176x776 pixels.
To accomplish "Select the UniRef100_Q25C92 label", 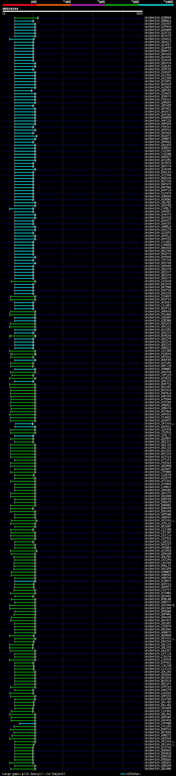I will 158,69.
